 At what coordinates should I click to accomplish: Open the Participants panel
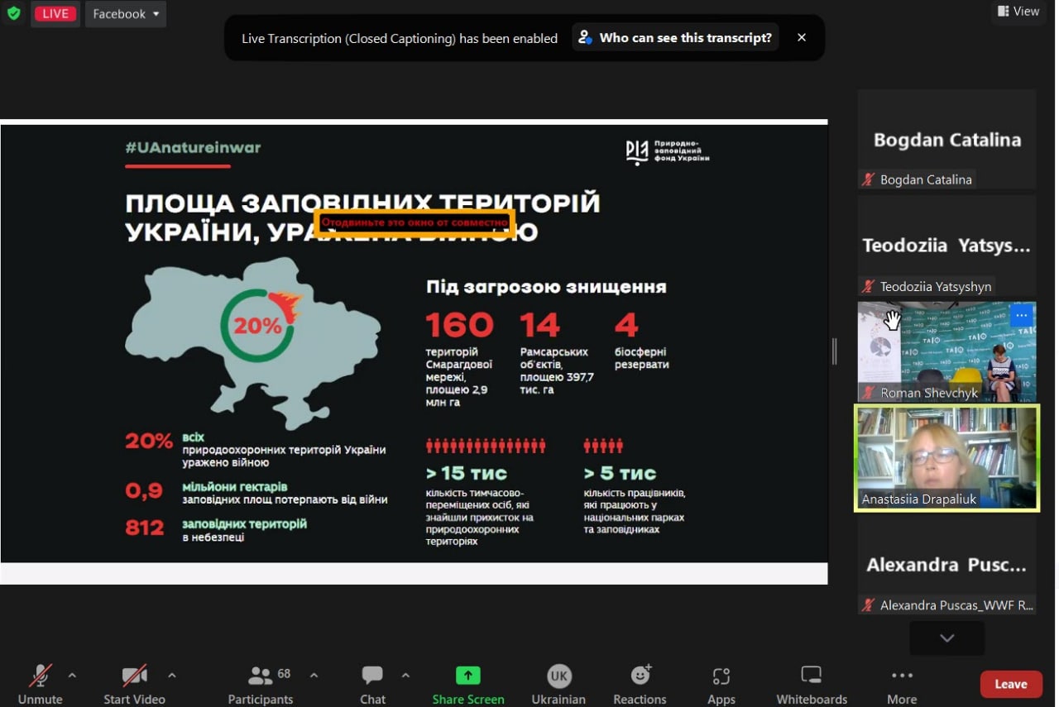pos(261,684)
